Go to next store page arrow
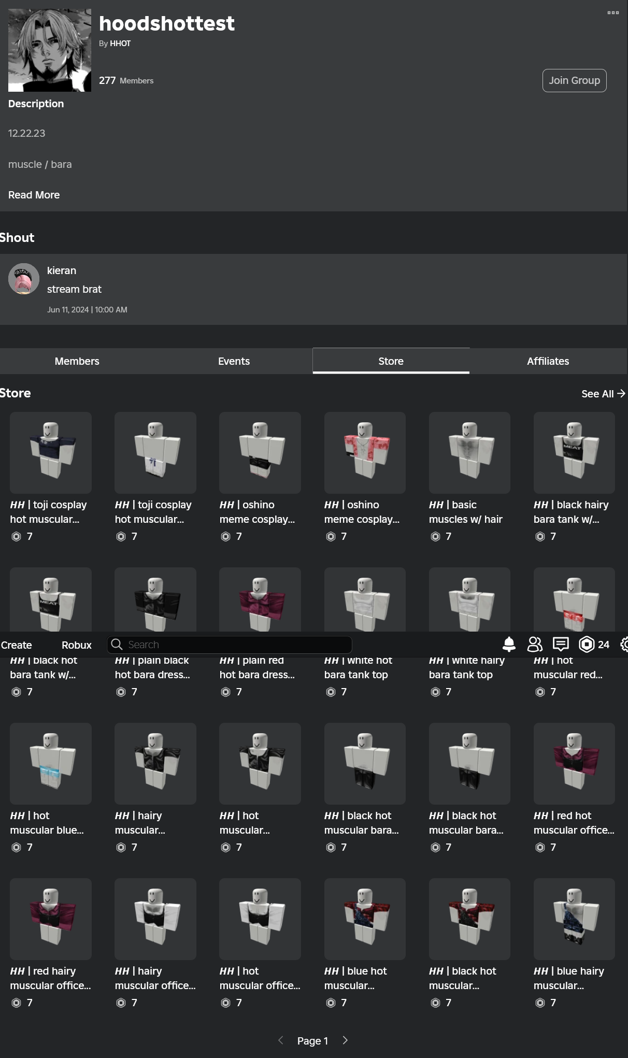Viewport: 628px width, 1058px height. point(345,1040)
